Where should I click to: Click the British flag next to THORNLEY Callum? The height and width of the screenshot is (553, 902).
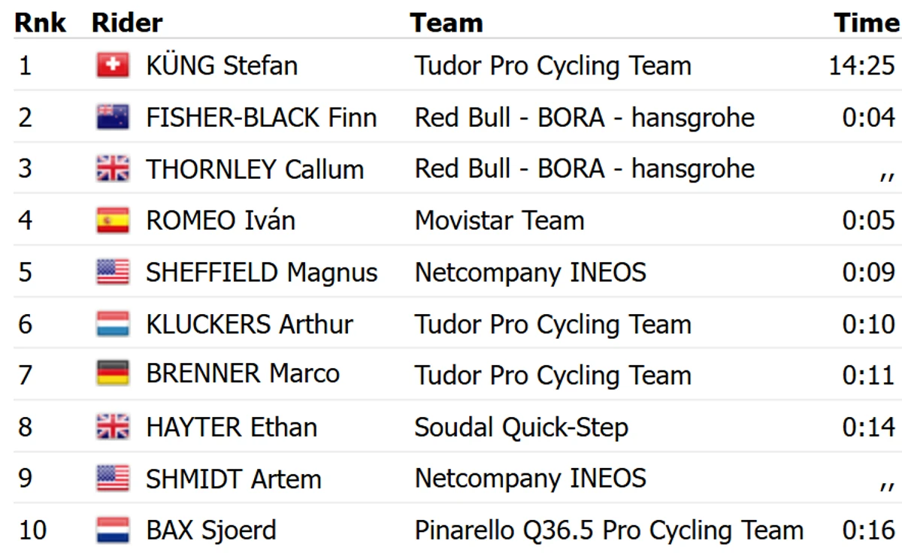point(113,168)
